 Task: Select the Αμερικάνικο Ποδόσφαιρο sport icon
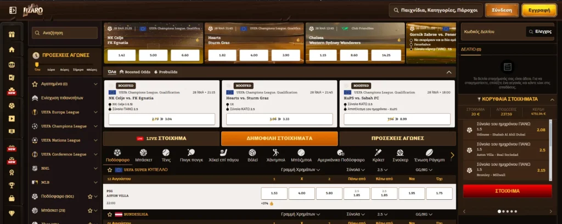click(340, 155)
